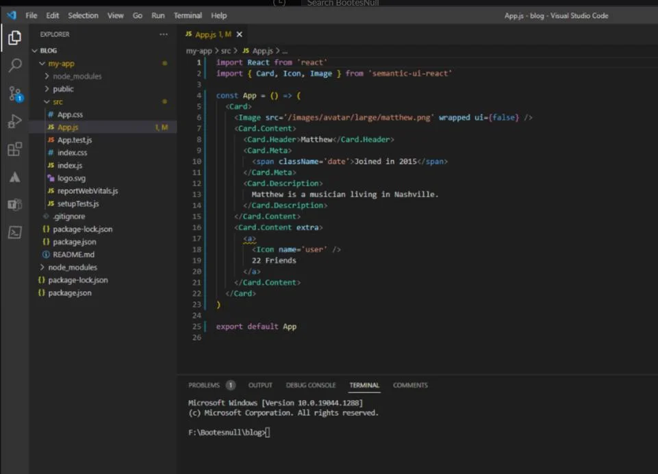
Task: Open the Selection menu
Action: [83, 16]
